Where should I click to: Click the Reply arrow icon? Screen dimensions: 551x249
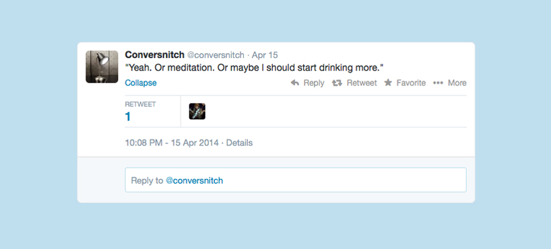coord(295,83)
